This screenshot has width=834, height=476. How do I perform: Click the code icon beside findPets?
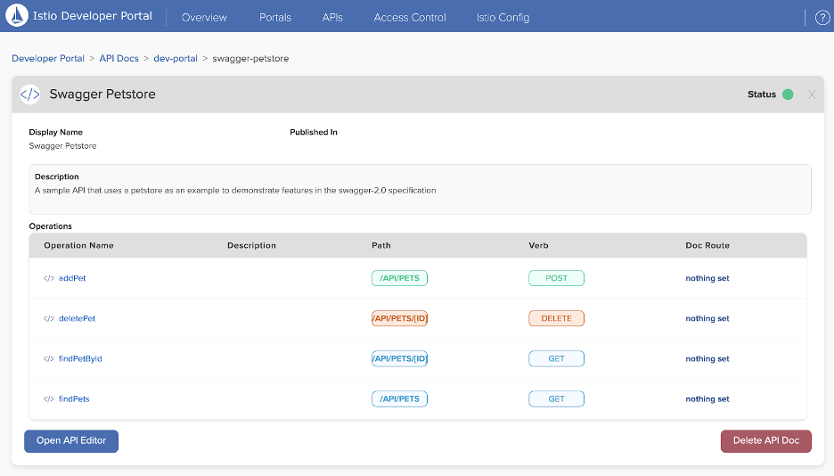pyautogui.click(x=48, y=398)
